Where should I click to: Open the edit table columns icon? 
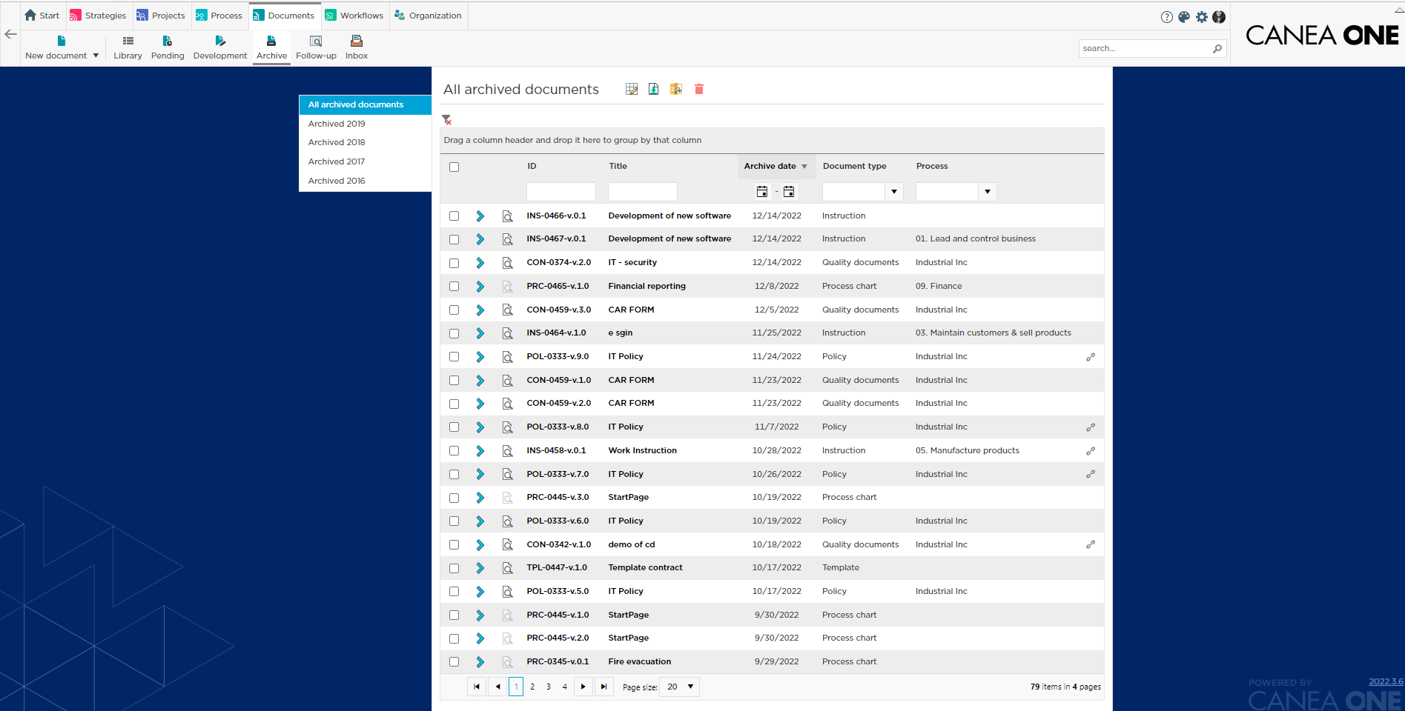click(631, 89)
